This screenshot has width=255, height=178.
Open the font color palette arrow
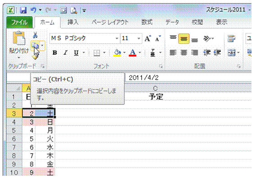click(x=140, y=53)
